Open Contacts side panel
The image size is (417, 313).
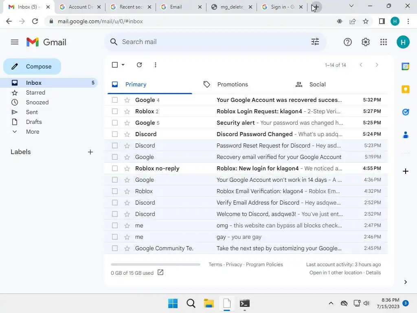point(405,135)
